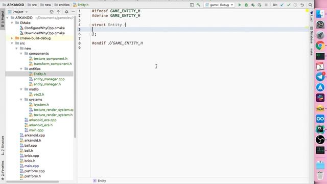Run the game Debug configuration
This screenshot has height=184, width=327.
pos(240,5)
